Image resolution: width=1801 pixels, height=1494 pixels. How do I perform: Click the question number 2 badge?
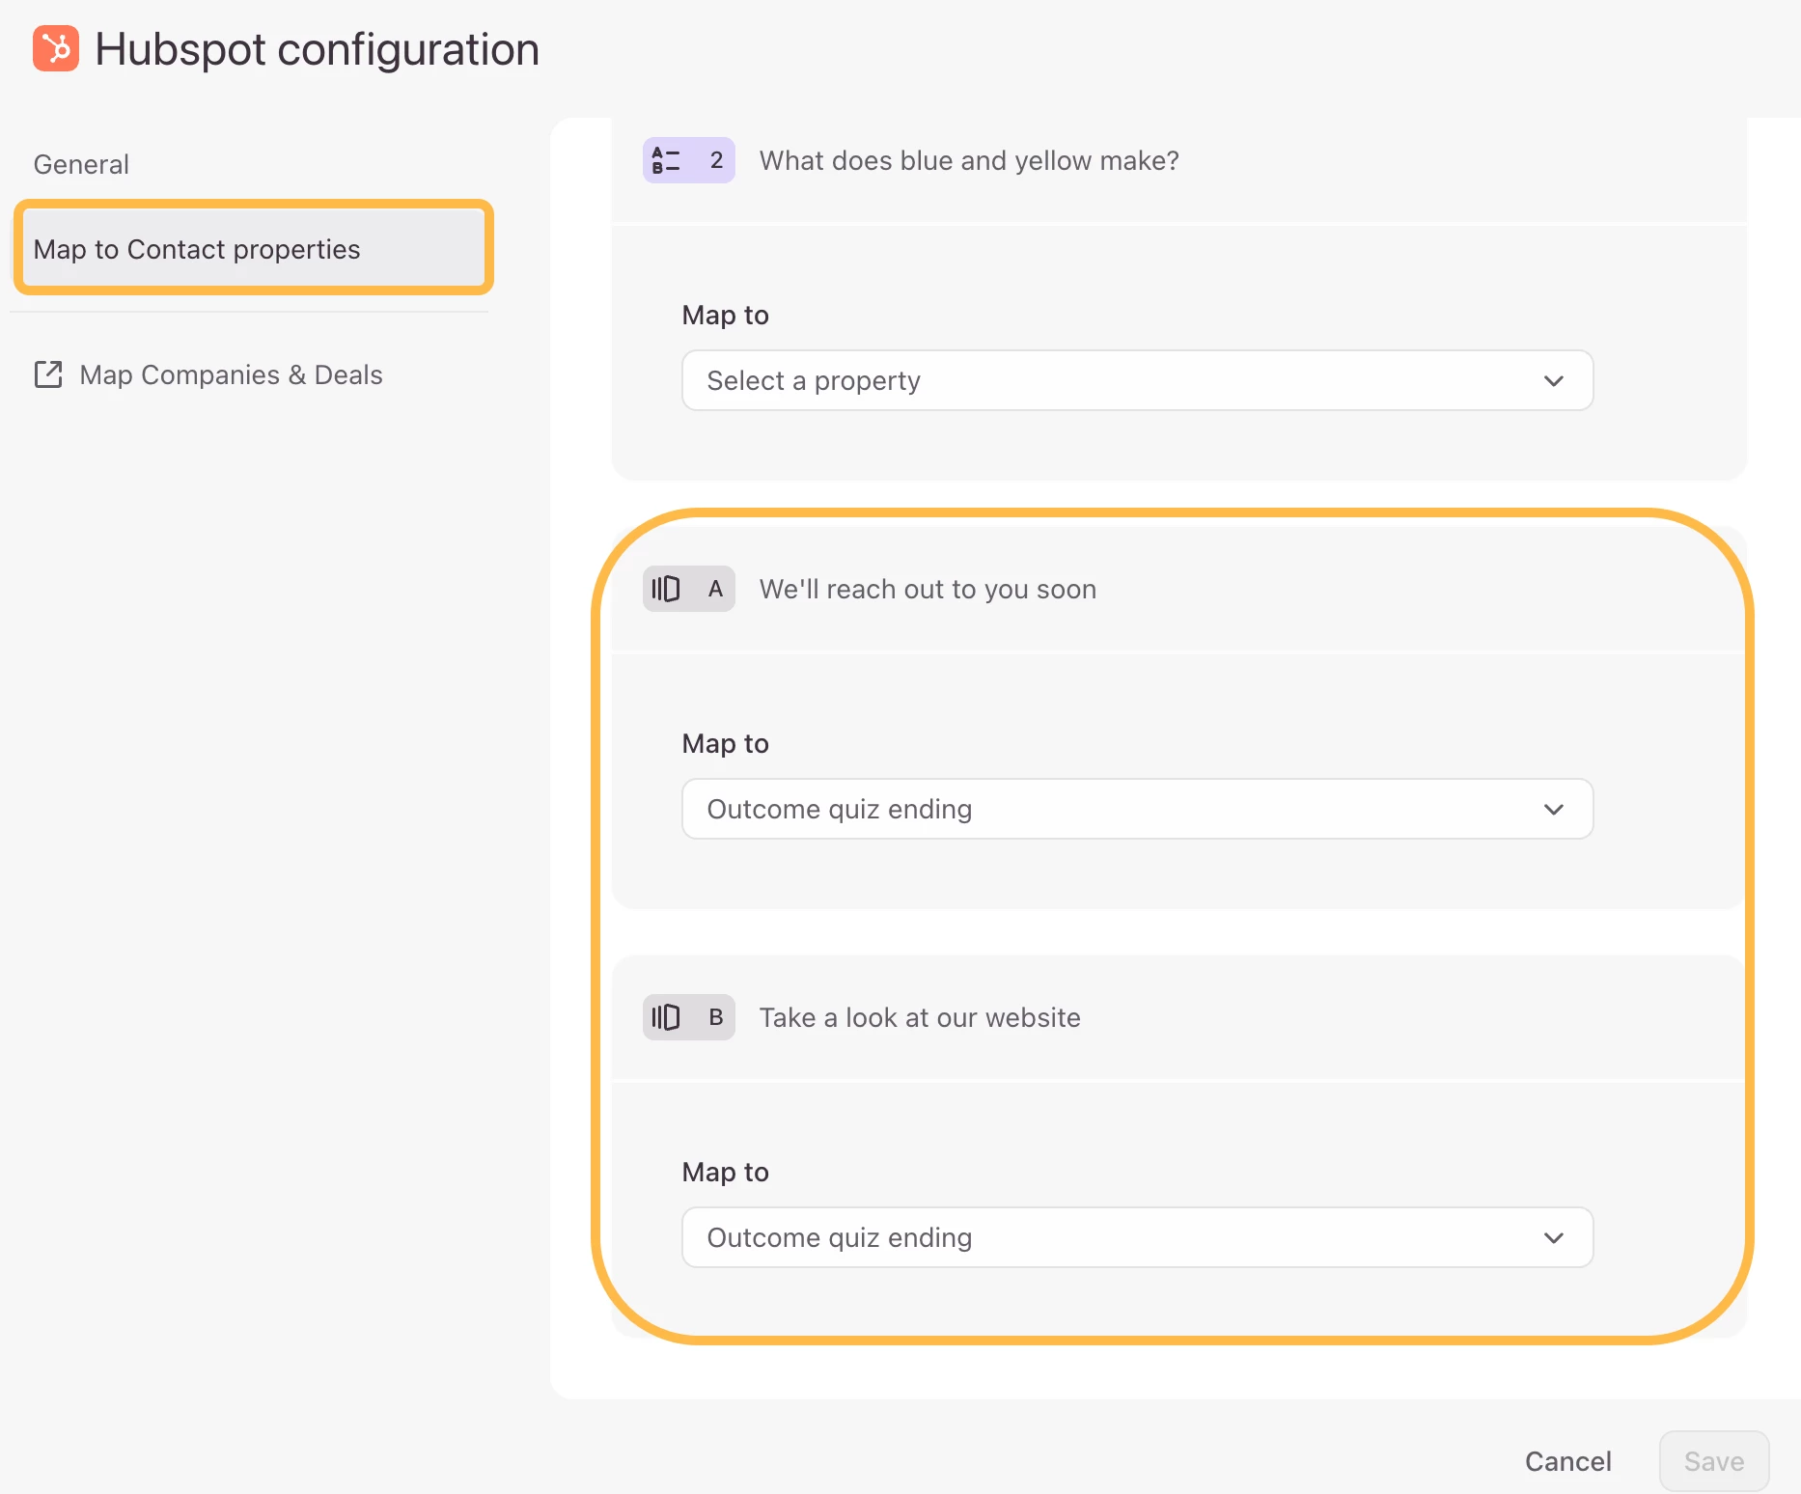click(716, 160)
